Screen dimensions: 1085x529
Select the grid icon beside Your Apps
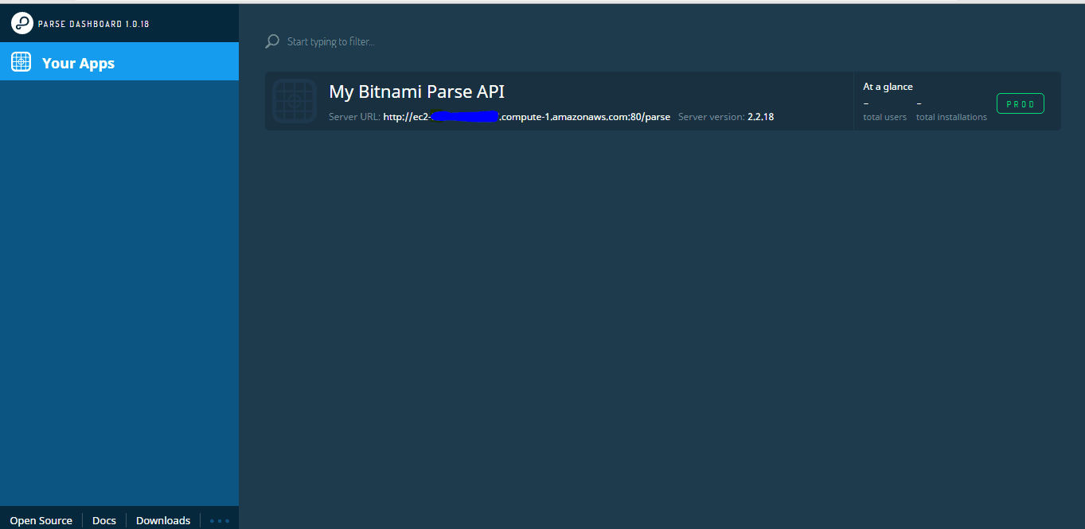pyautogui.click(x=21, y=61)
